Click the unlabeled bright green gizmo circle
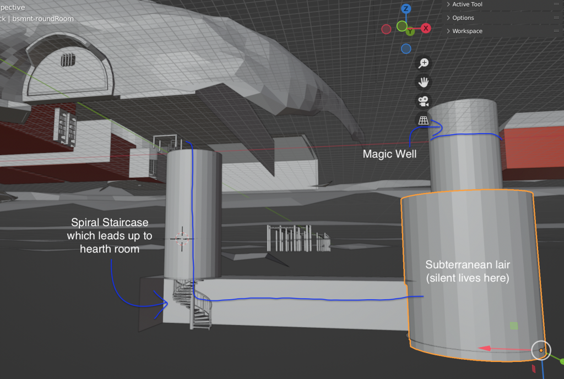Image resolution: width=564 pixels, height=379 pixels. [x=402, y=25]
